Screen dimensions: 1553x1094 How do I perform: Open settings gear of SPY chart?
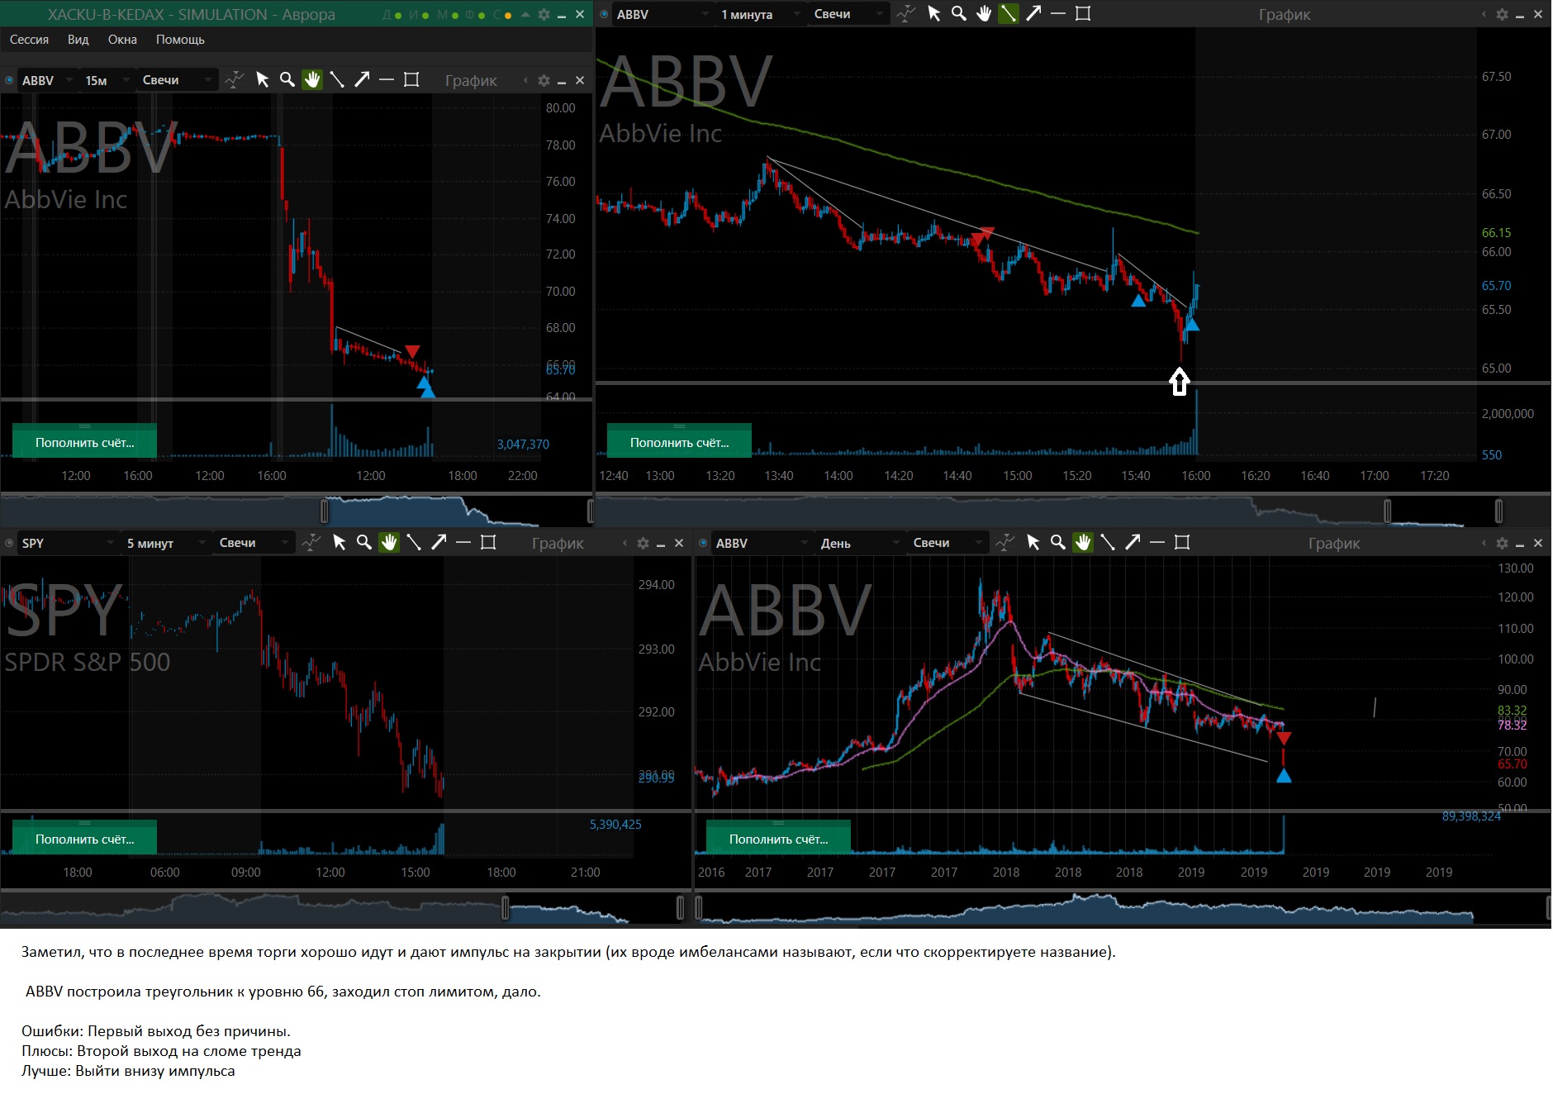coord(643,543)
